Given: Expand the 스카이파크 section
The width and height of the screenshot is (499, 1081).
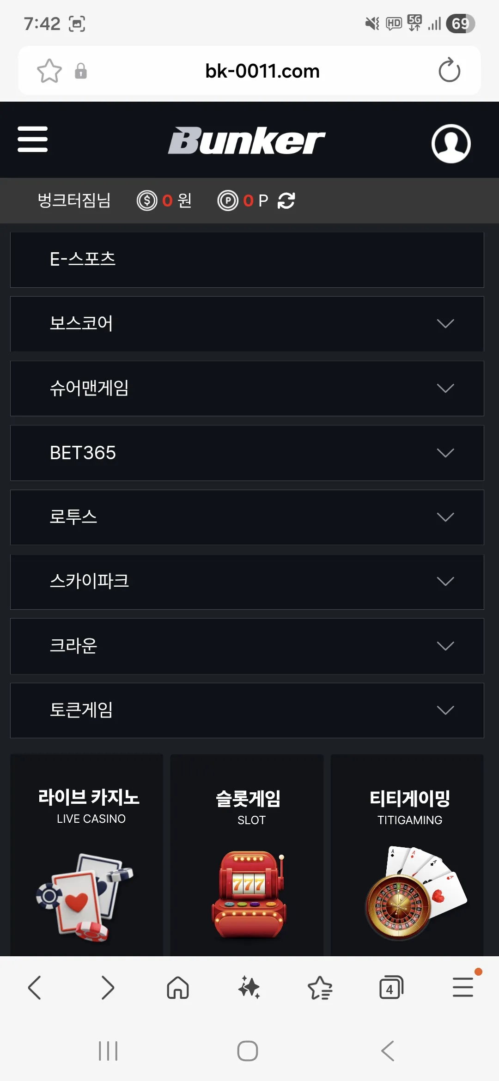Looking at the screenshot, I should 247,582.
